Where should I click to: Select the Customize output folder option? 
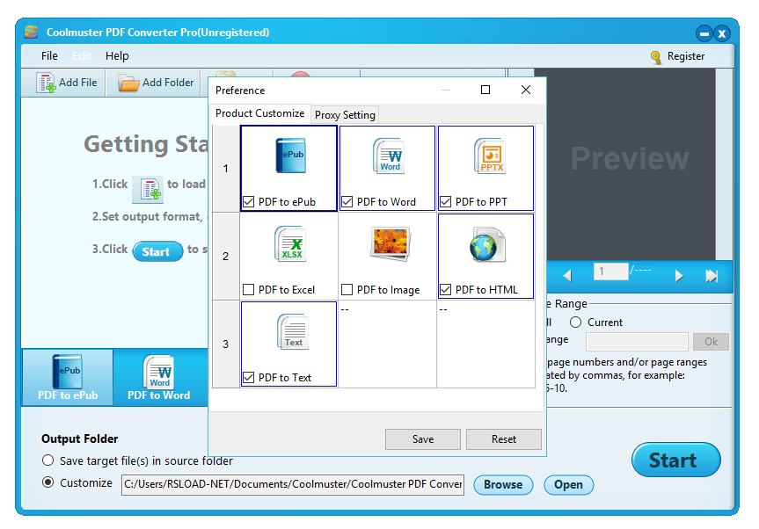[x=47, y=482]
